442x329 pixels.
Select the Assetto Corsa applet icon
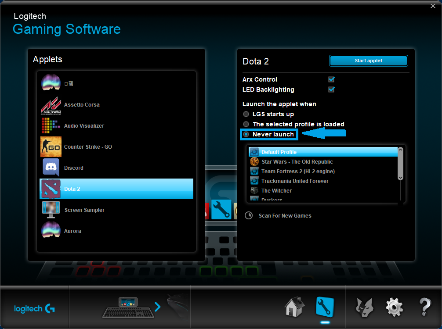click(x=51, y=105)
